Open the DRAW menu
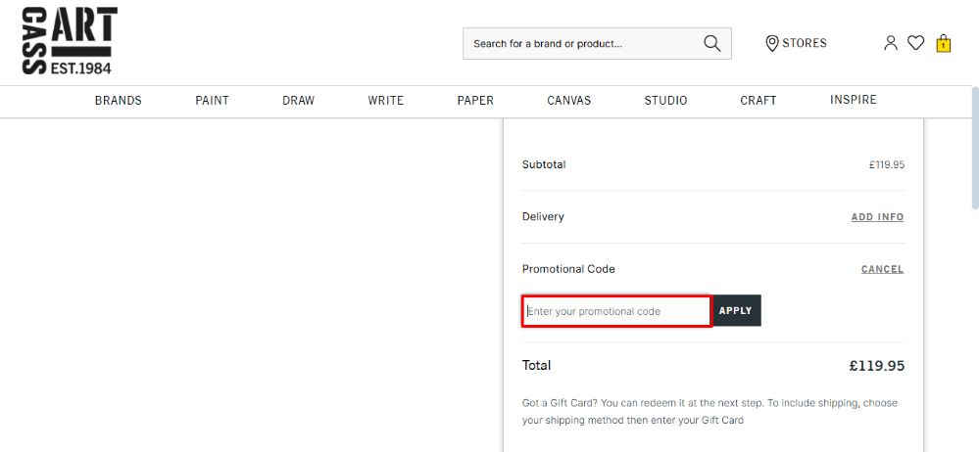This screenshot has height=452, width=979. (299, 101)
